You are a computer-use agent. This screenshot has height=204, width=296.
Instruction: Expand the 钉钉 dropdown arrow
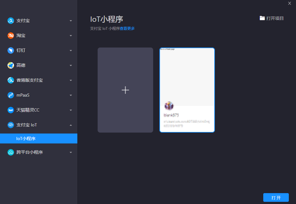pos(71,51)
